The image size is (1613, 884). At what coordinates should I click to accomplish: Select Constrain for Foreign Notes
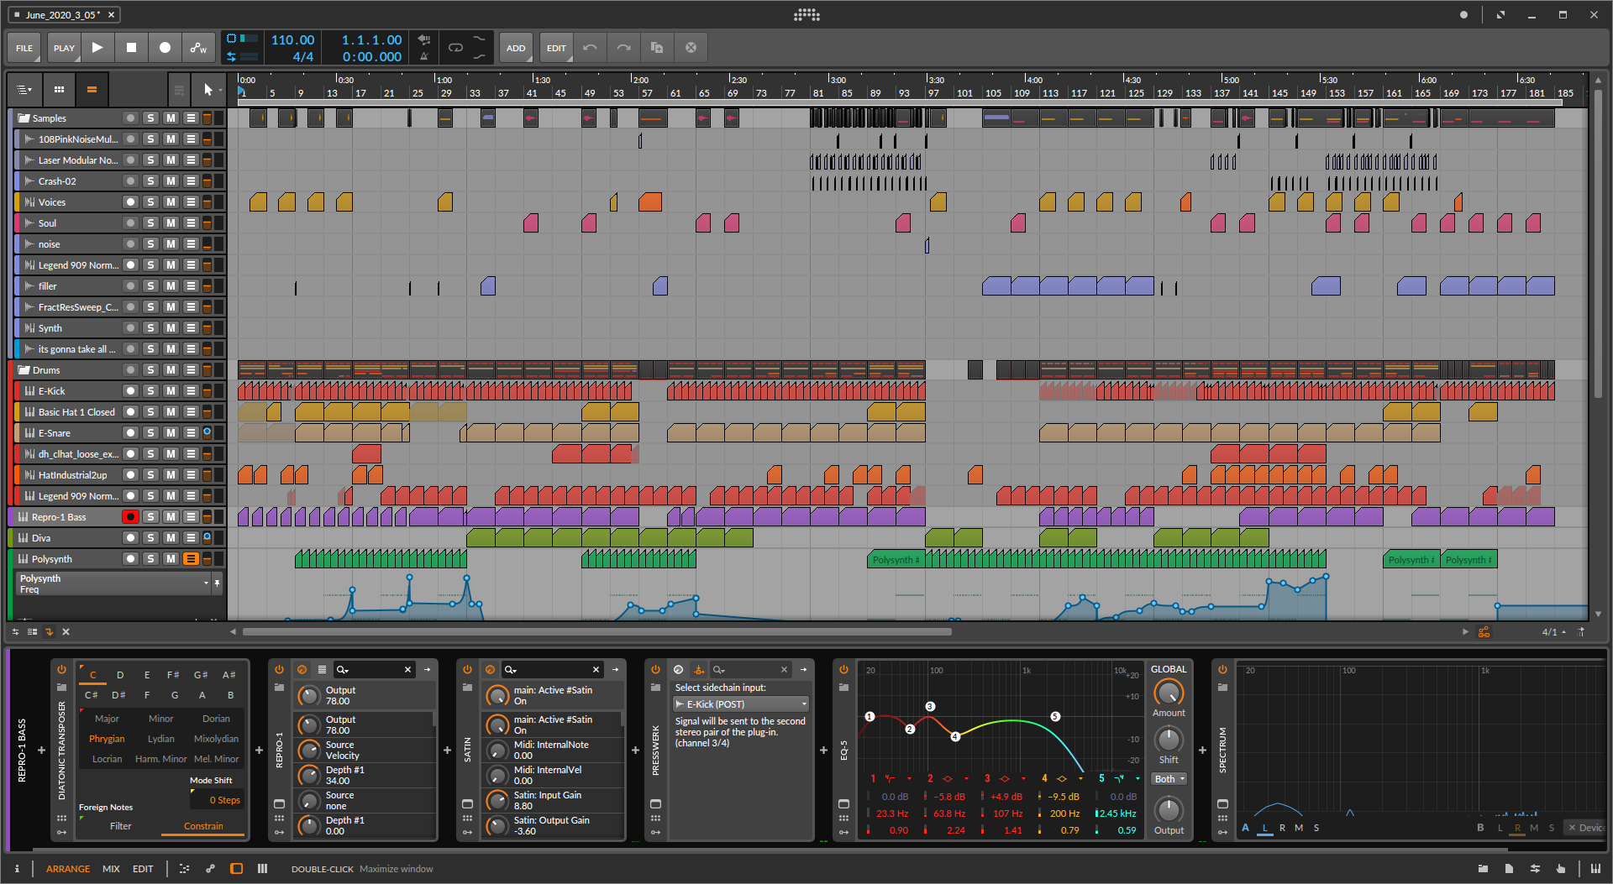click(x=203, y=826)
